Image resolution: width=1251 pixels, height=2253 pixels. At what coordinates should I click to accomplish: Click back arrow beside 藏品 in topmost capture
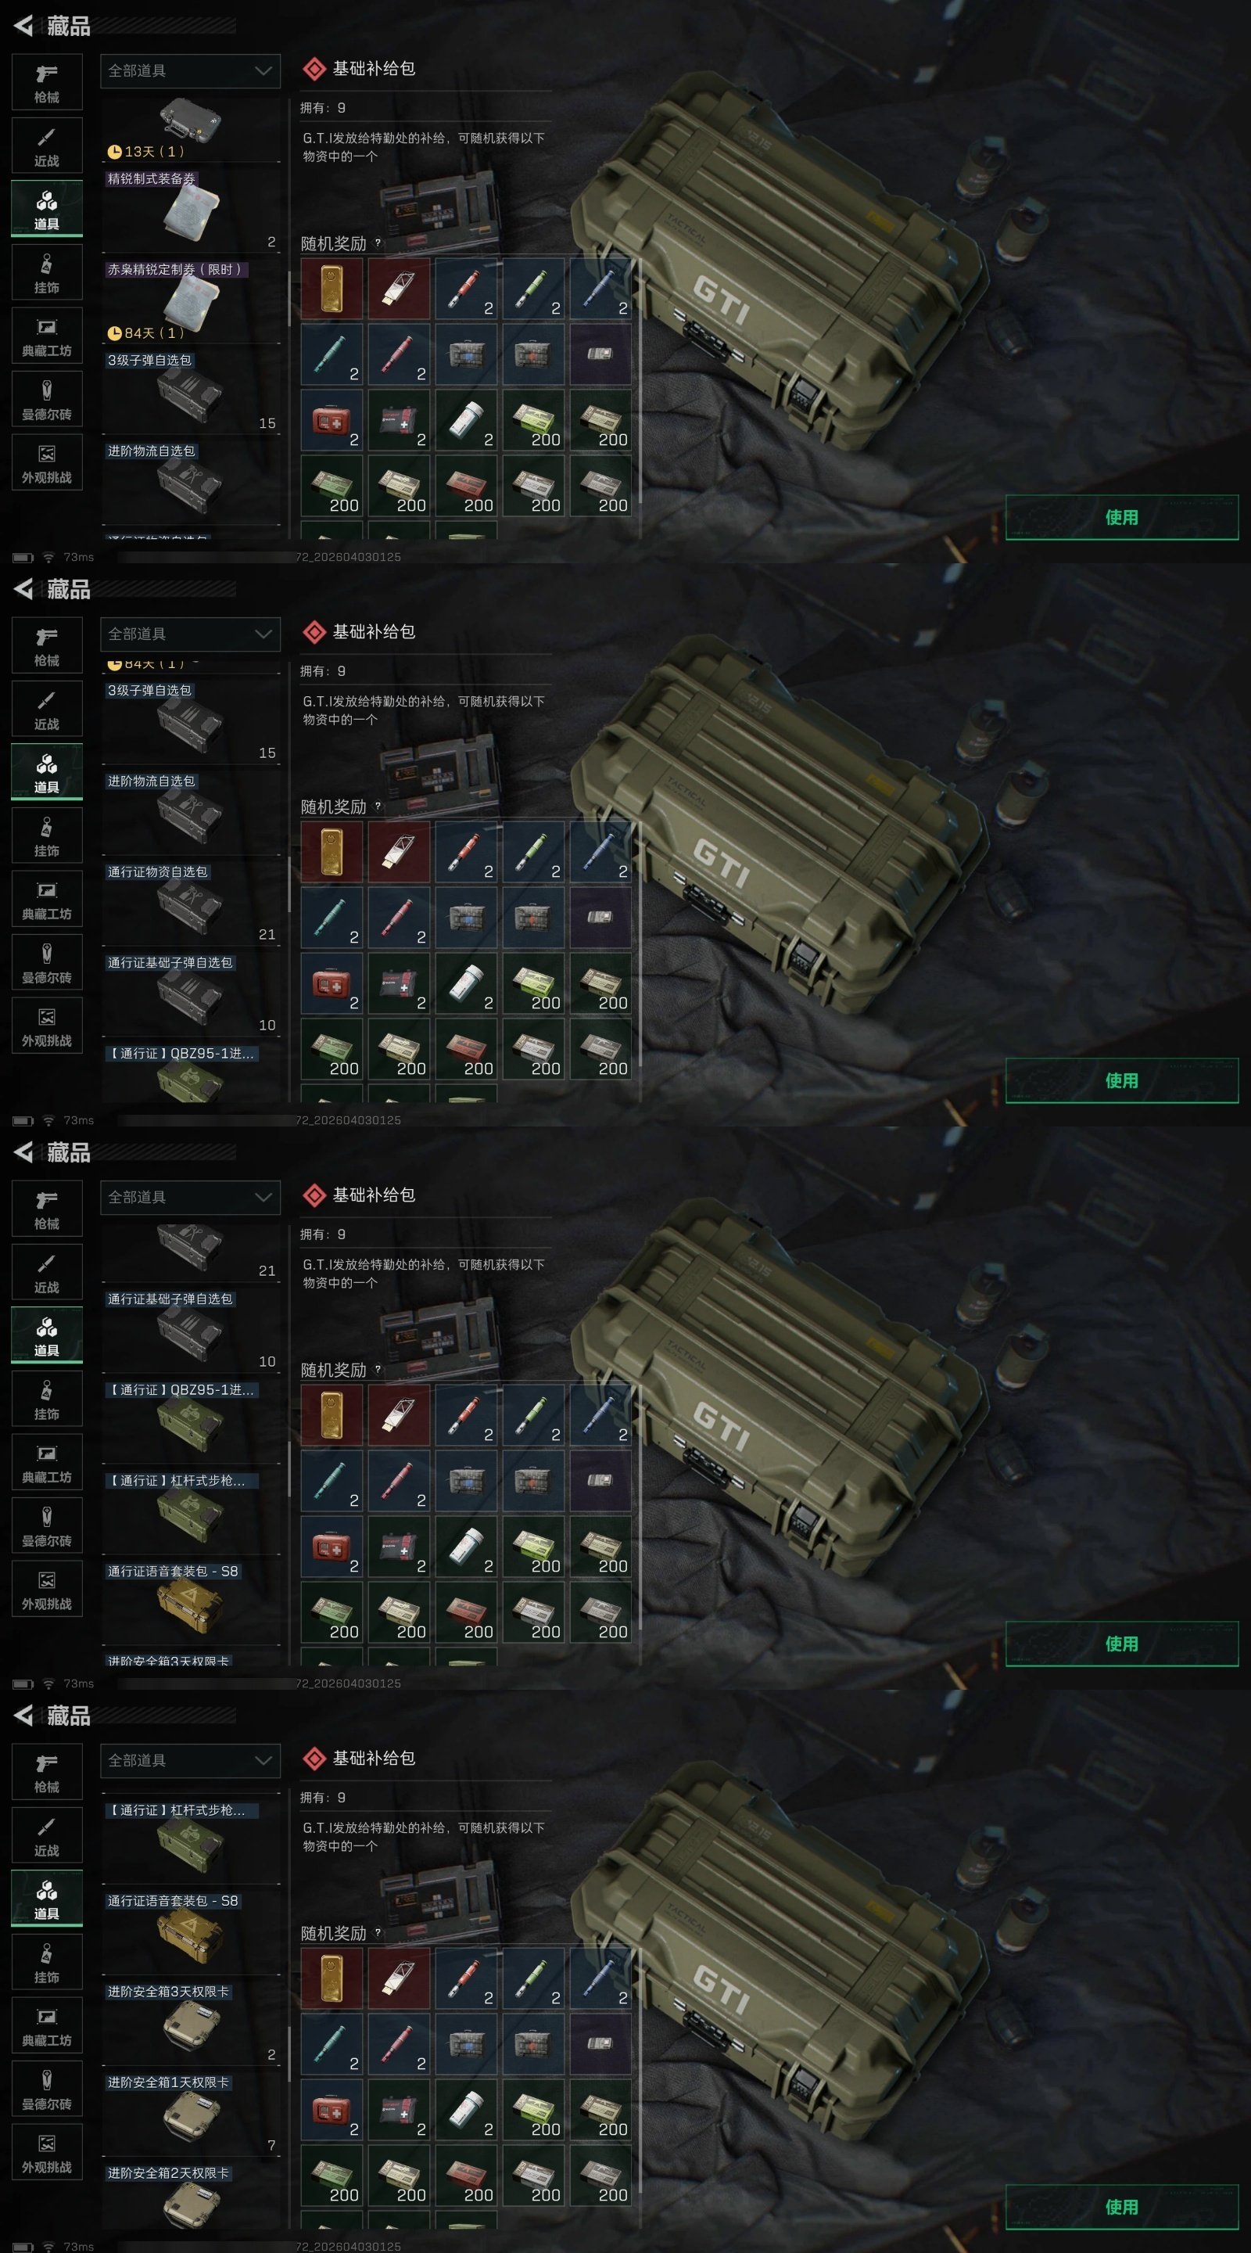pyautogui.click(x=23, y=27)
